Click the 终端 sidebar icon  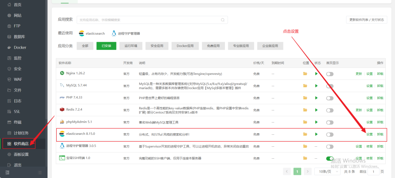[9, 122]
